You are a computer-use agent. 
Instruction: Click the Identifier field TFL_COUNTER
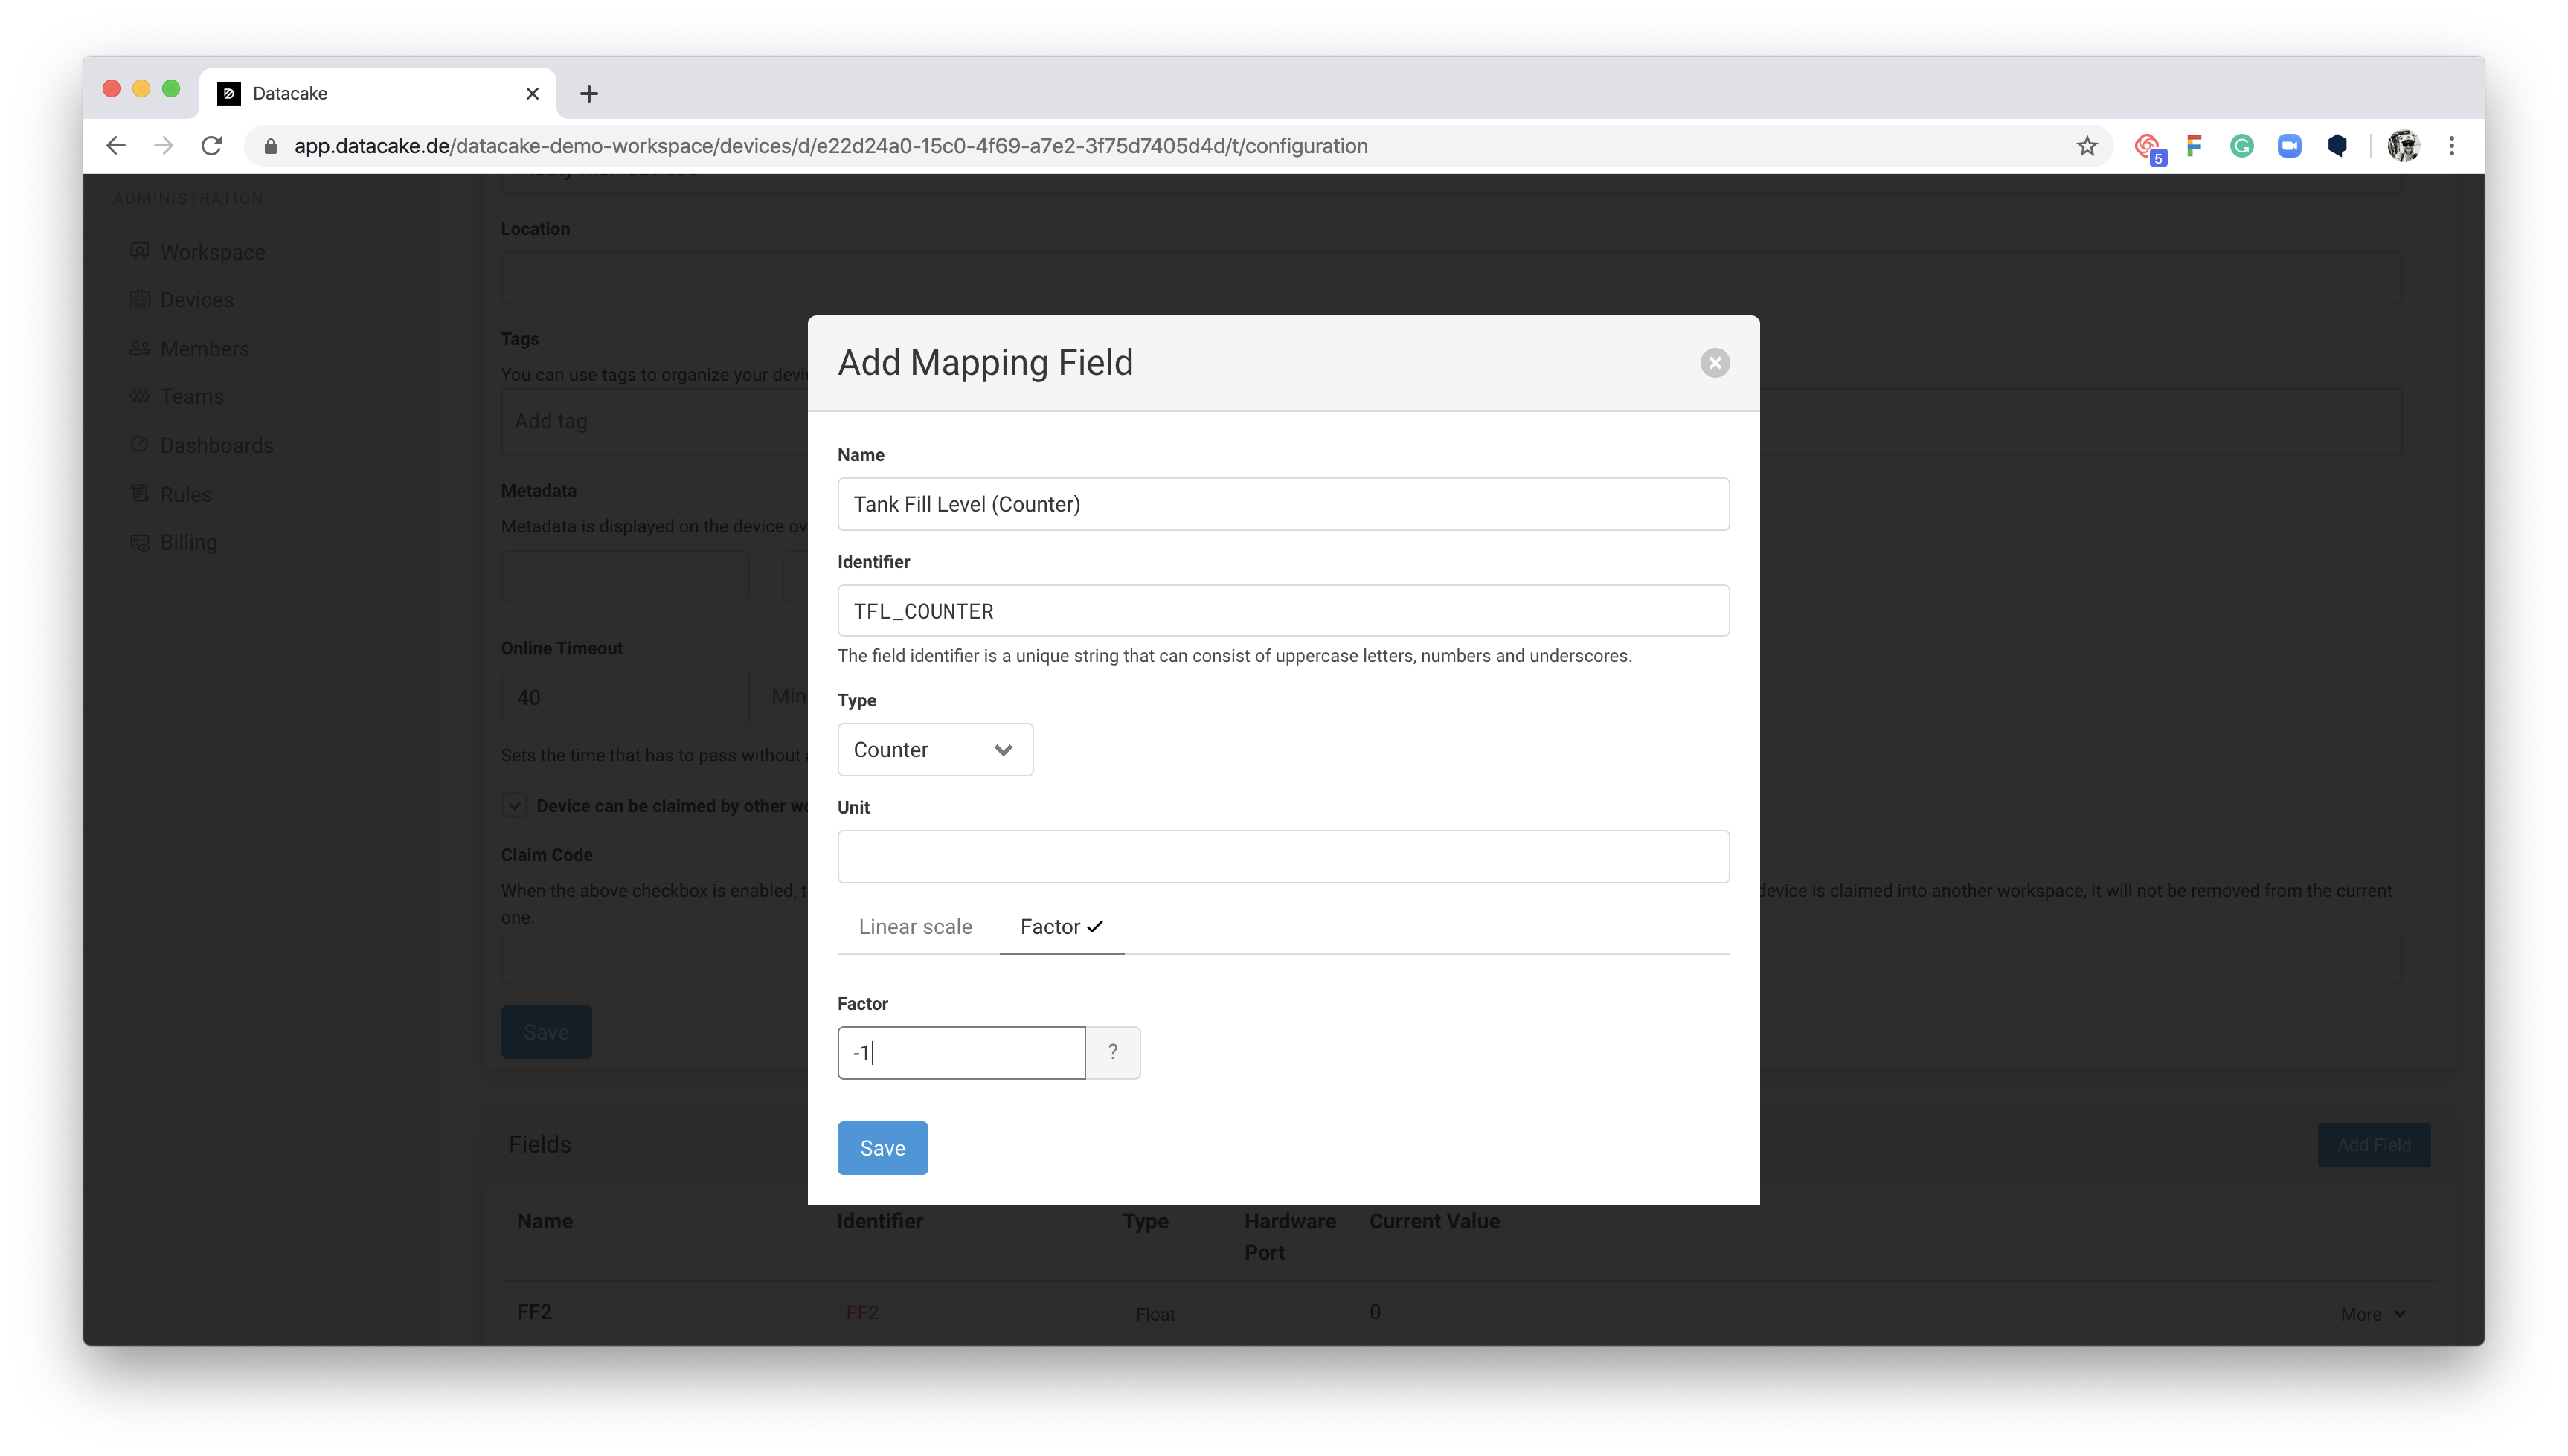[1283, 611]
